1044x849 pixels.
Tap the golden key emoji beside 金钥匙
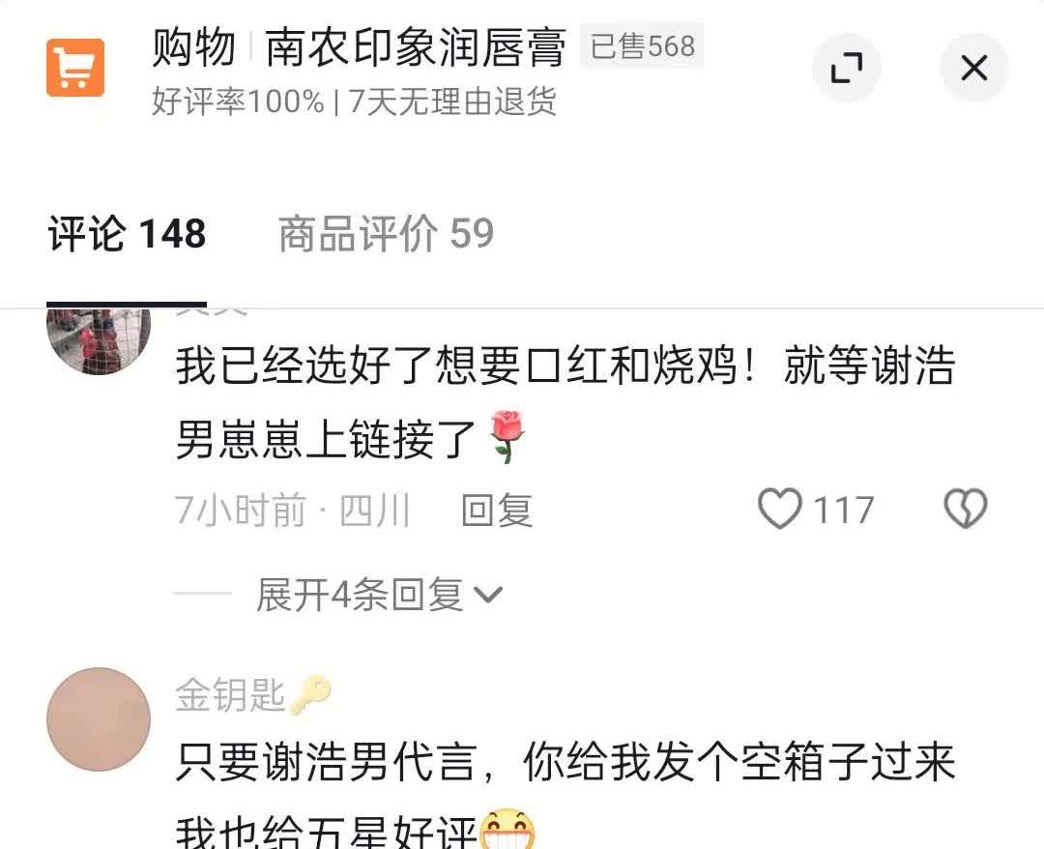310,694
